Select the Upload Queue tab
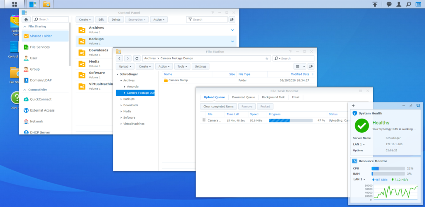The image size is (425, 207). 215,97
